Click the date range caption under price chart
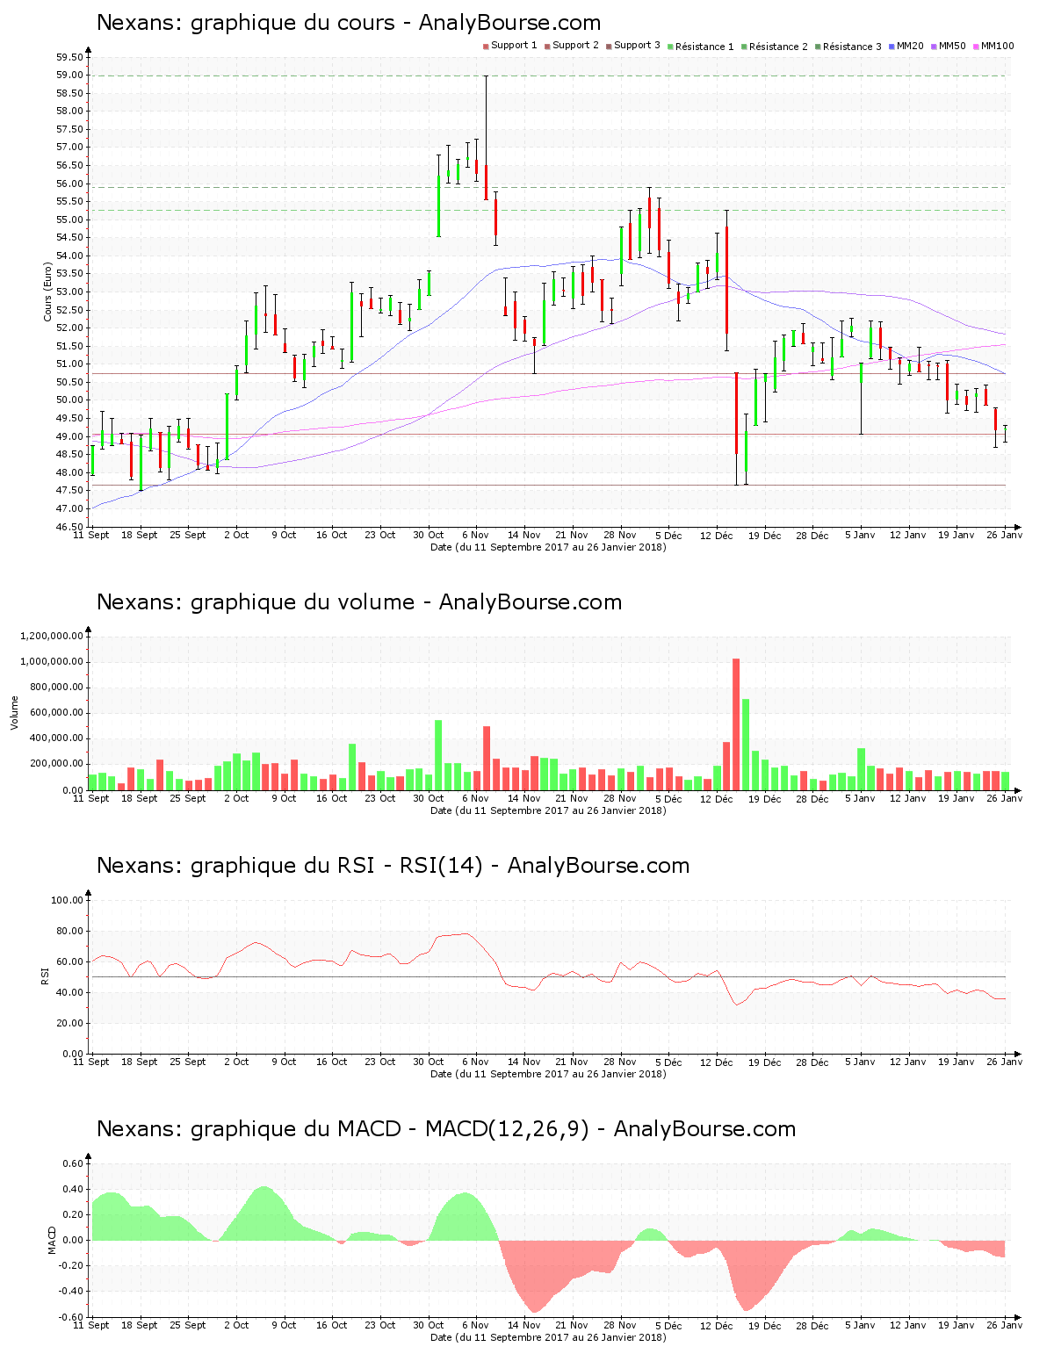This screenshot has width=1054, height=1361. coord(548,547)
